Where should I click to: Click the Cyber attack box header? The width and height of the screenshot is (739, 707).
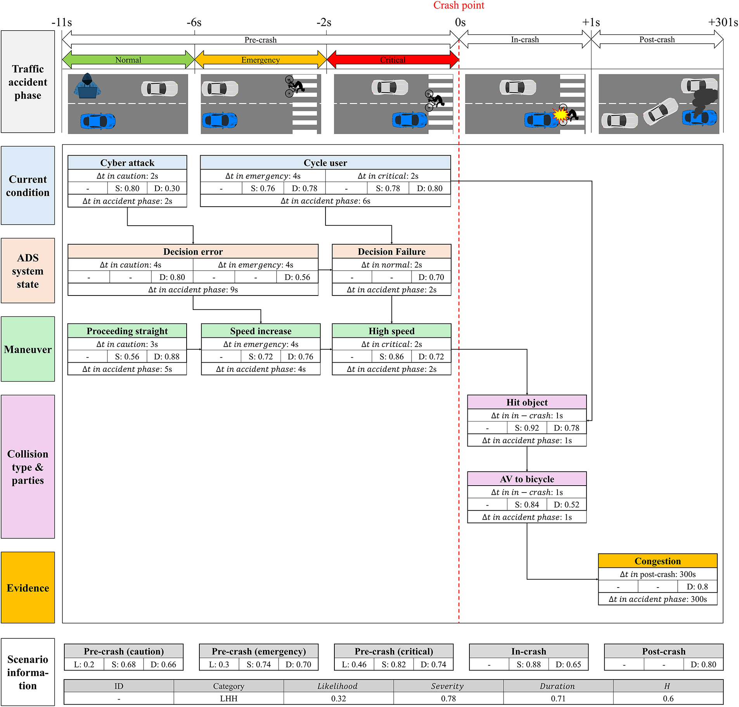pos(127,163)
